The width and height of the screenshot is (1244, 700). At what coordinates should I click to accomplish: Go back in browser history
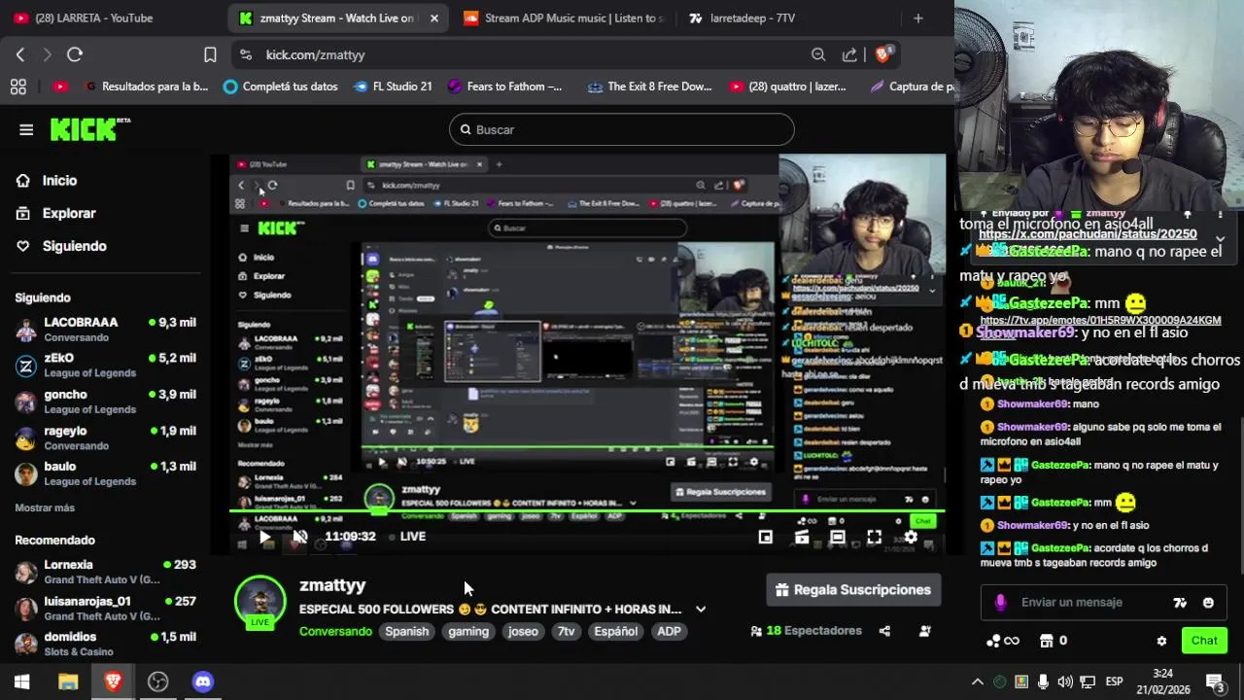(x=20, y=55)
